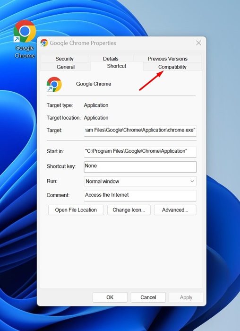Click the Start in text field

pyautogui.click(x=140, y=152)
